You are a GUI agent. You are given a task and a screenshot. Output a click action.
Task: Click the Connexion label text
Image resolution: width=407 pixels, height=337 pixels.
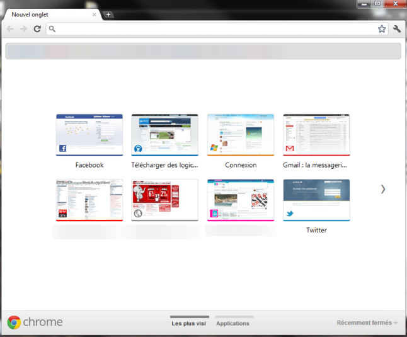(241, 165)
